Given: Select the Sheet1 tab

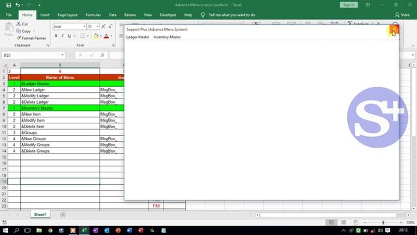Looking at the screenshot, I should tap(40, 215).
